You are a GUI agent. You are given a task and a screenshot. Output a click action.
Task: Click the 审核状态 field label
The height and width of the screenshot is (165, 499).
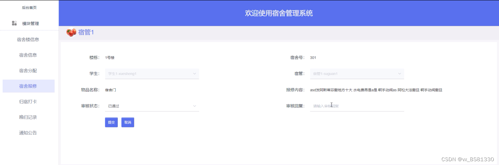(x=90, y=106)
